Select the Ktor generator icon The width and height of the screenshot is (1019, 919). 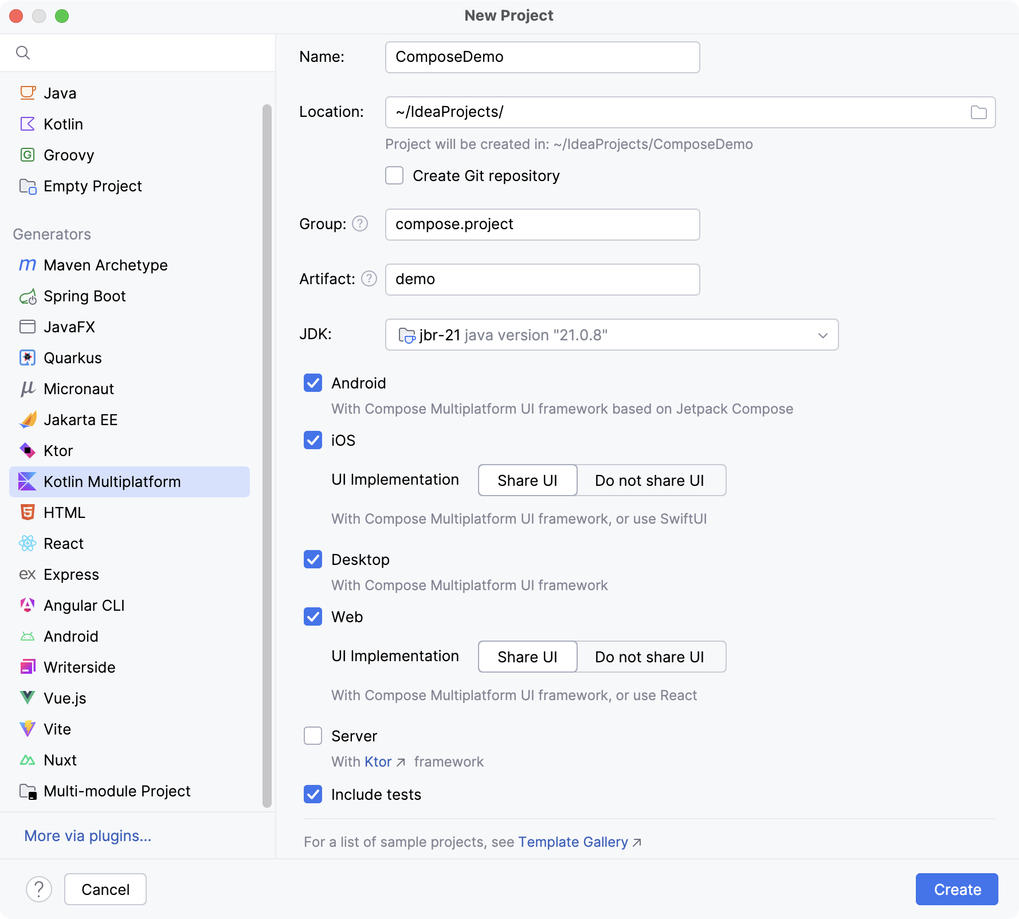(x=28, y=450)
